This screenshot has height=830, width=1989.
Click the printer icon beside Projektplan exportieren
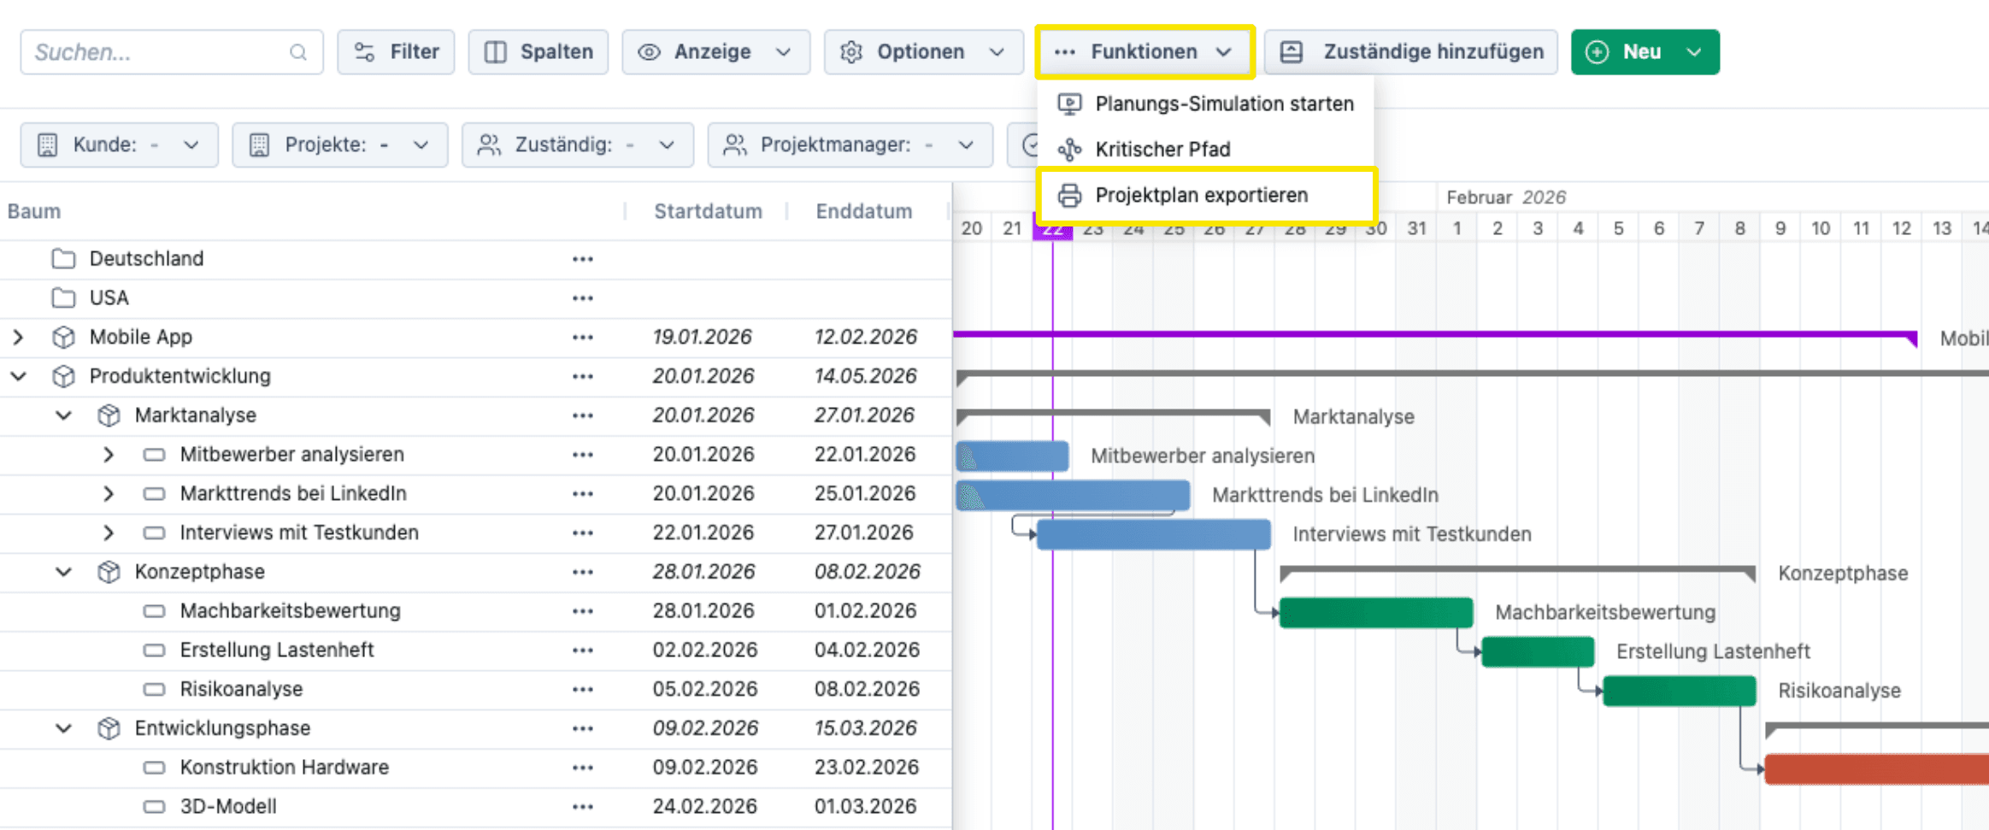pos(1069,195)
